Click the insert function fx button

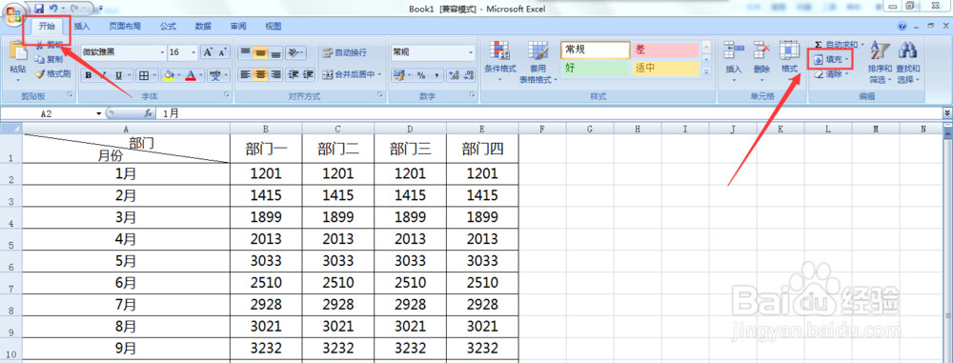148,113
